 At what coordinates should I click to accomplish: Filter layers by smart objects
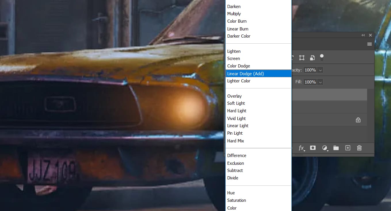[x=312, y=57]
